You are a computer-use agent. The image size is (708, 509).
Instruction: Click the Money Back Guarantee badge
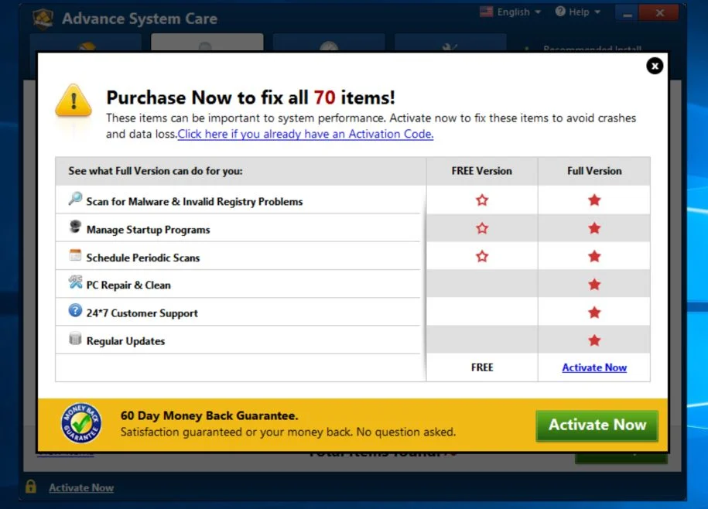point(81,423)
